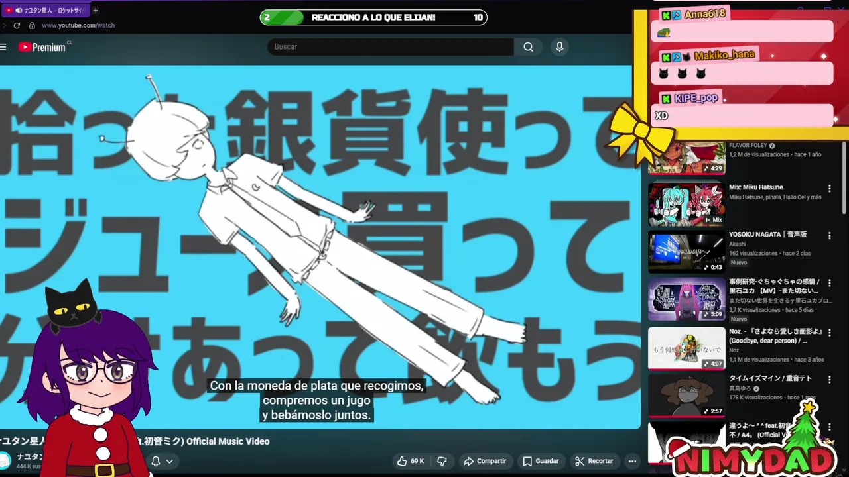This screenshot has width=849, height=477.
Task: Click the 5:09 事例研究 thumbnail
Action: pos(686,299)
